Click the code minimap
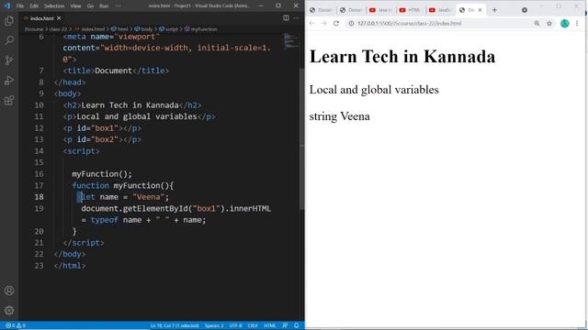Viewport: 588px width, 330px height. pos(291,41)
